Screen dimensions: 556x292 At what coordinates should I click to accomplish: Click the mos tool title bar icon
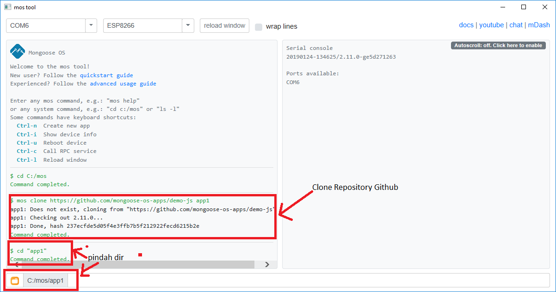(x=8, y=7)
